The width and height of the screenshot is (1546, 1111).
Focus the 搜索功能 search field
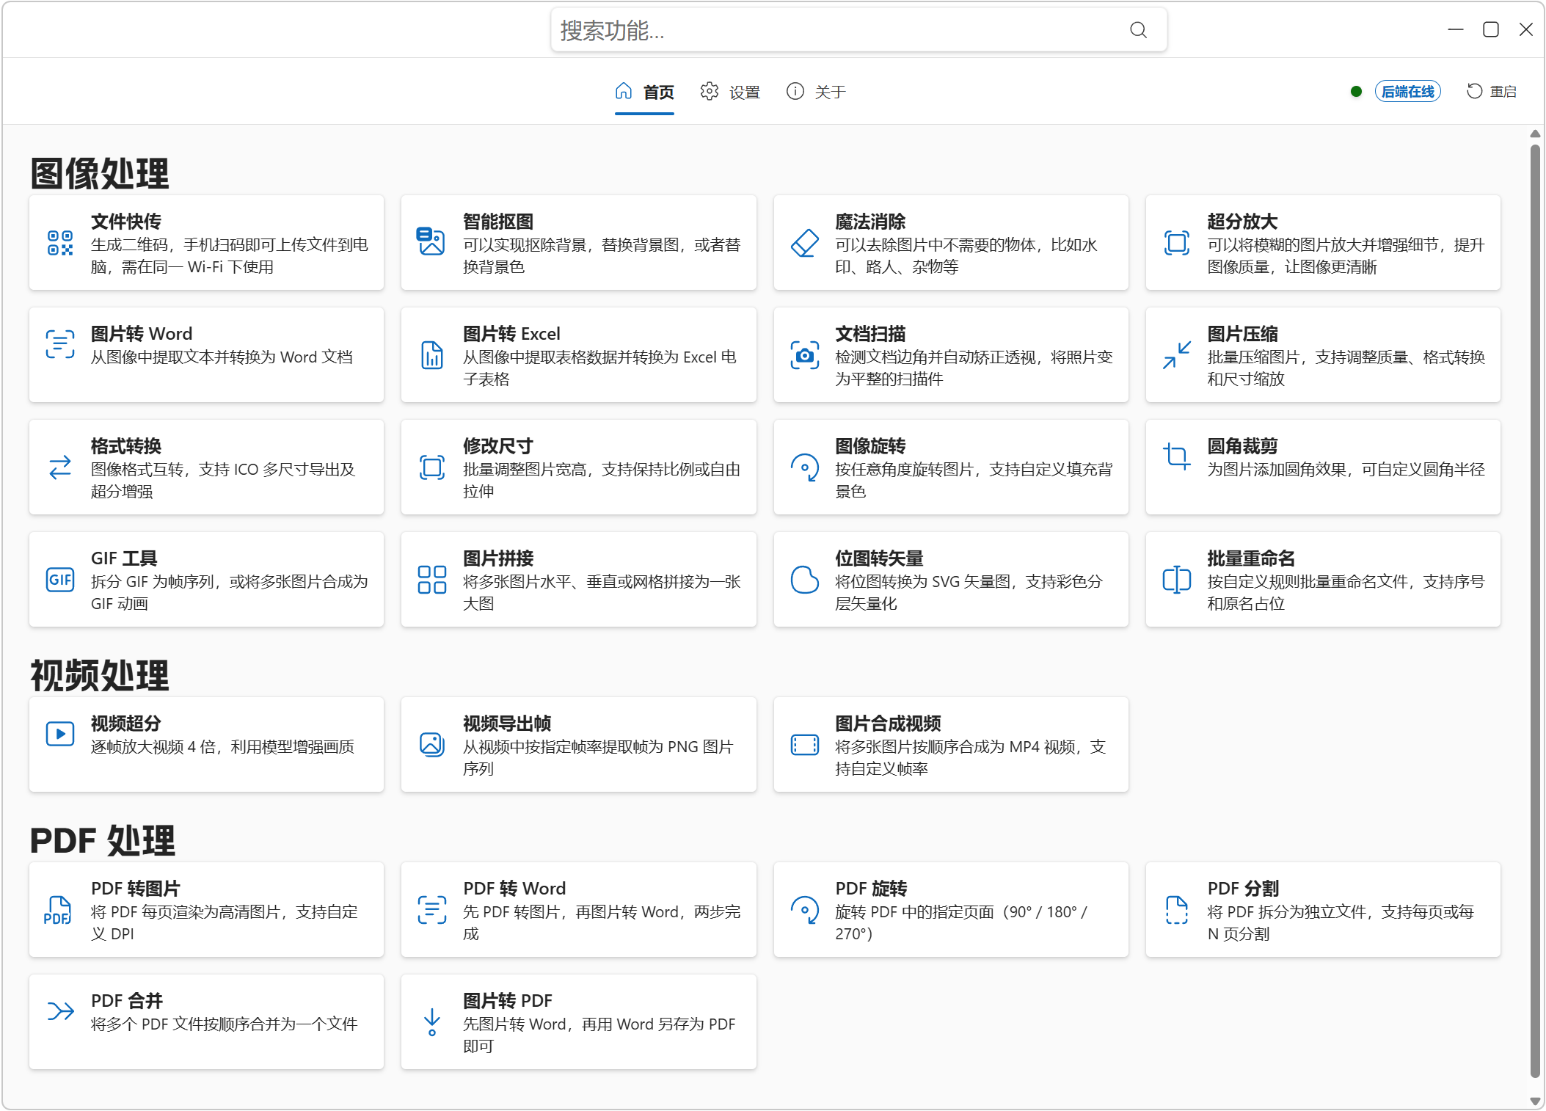(858, 30)
